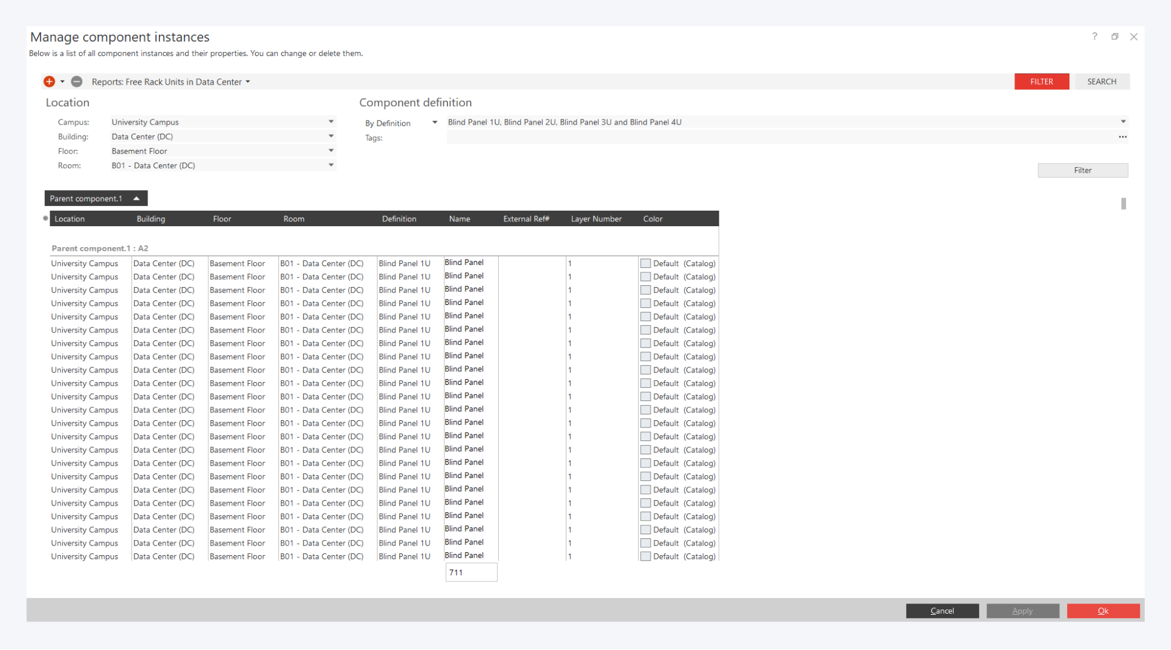Open the arrow beside the plus icon
The height and width of the screenshot is (650, 1171).
(62, 82)
